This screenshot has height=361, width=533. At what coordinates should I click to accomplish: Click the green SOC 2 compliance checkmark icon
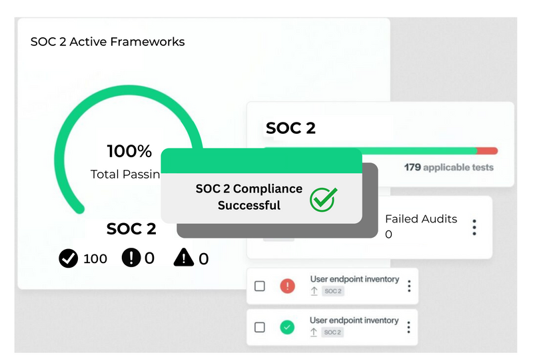pyautogui.click(x=324, y=198)
